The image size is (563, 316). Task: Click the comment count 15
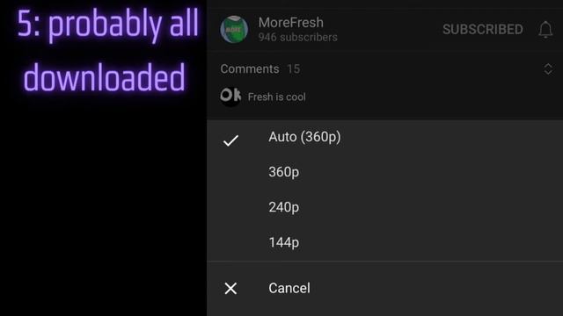pos(293,68)
